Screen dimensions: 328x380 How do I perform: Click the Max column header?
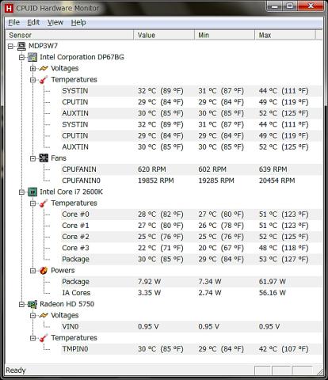[x=285, y=35]
